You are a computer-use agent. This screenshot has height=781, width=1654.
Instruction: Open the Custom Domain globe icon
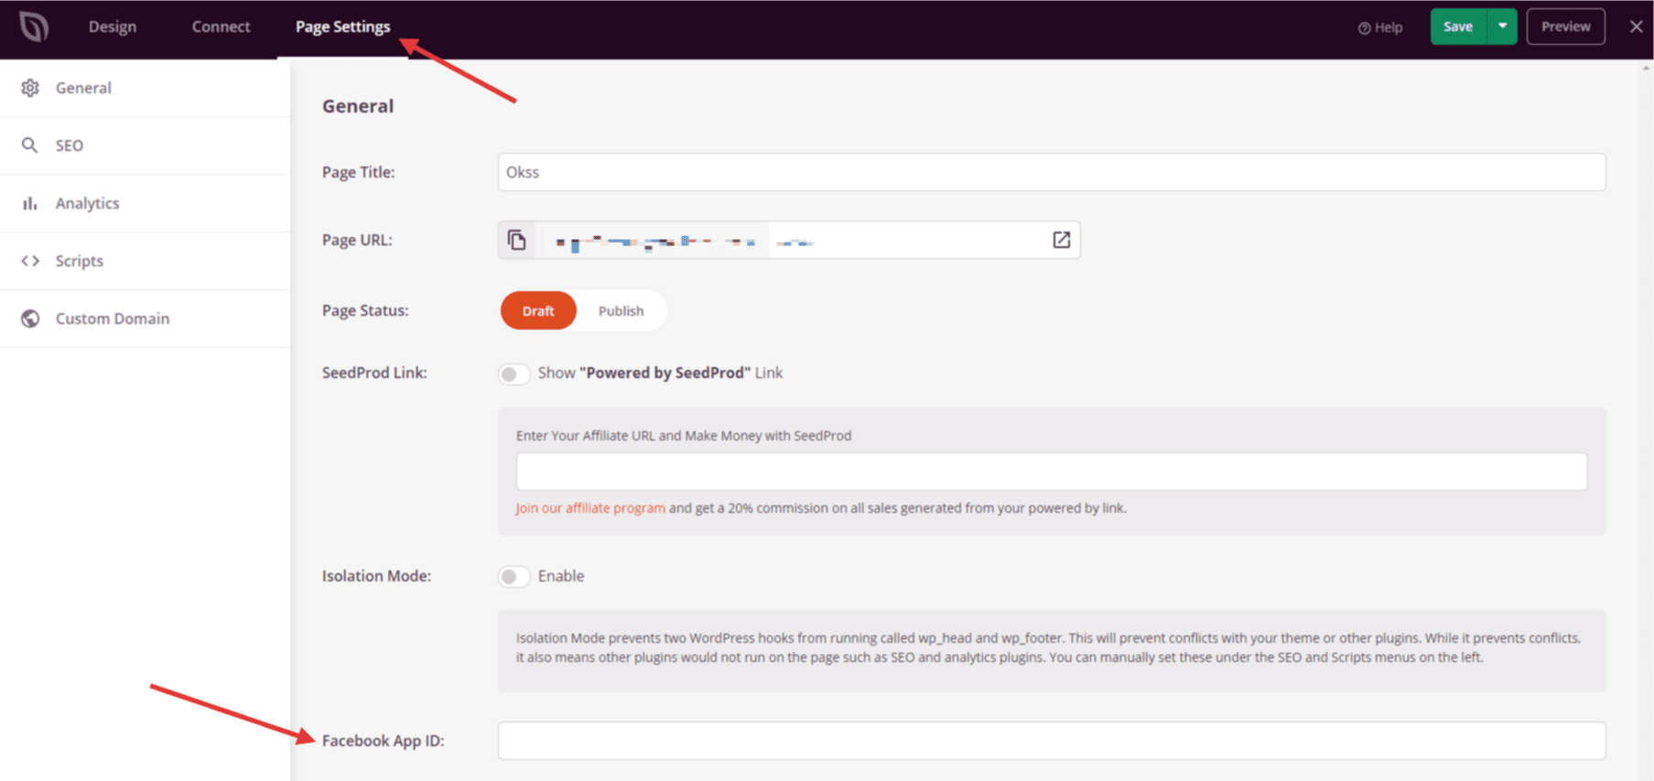click(x=30, y=319)
